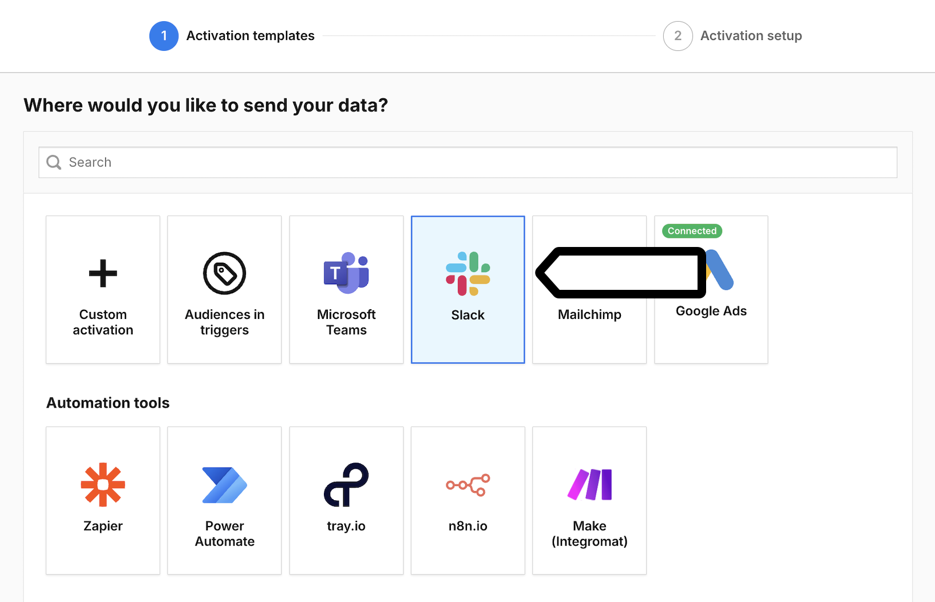Select the Zapier asterisk logo
This screenshot has height=602, width=935.
pos(103,485)
